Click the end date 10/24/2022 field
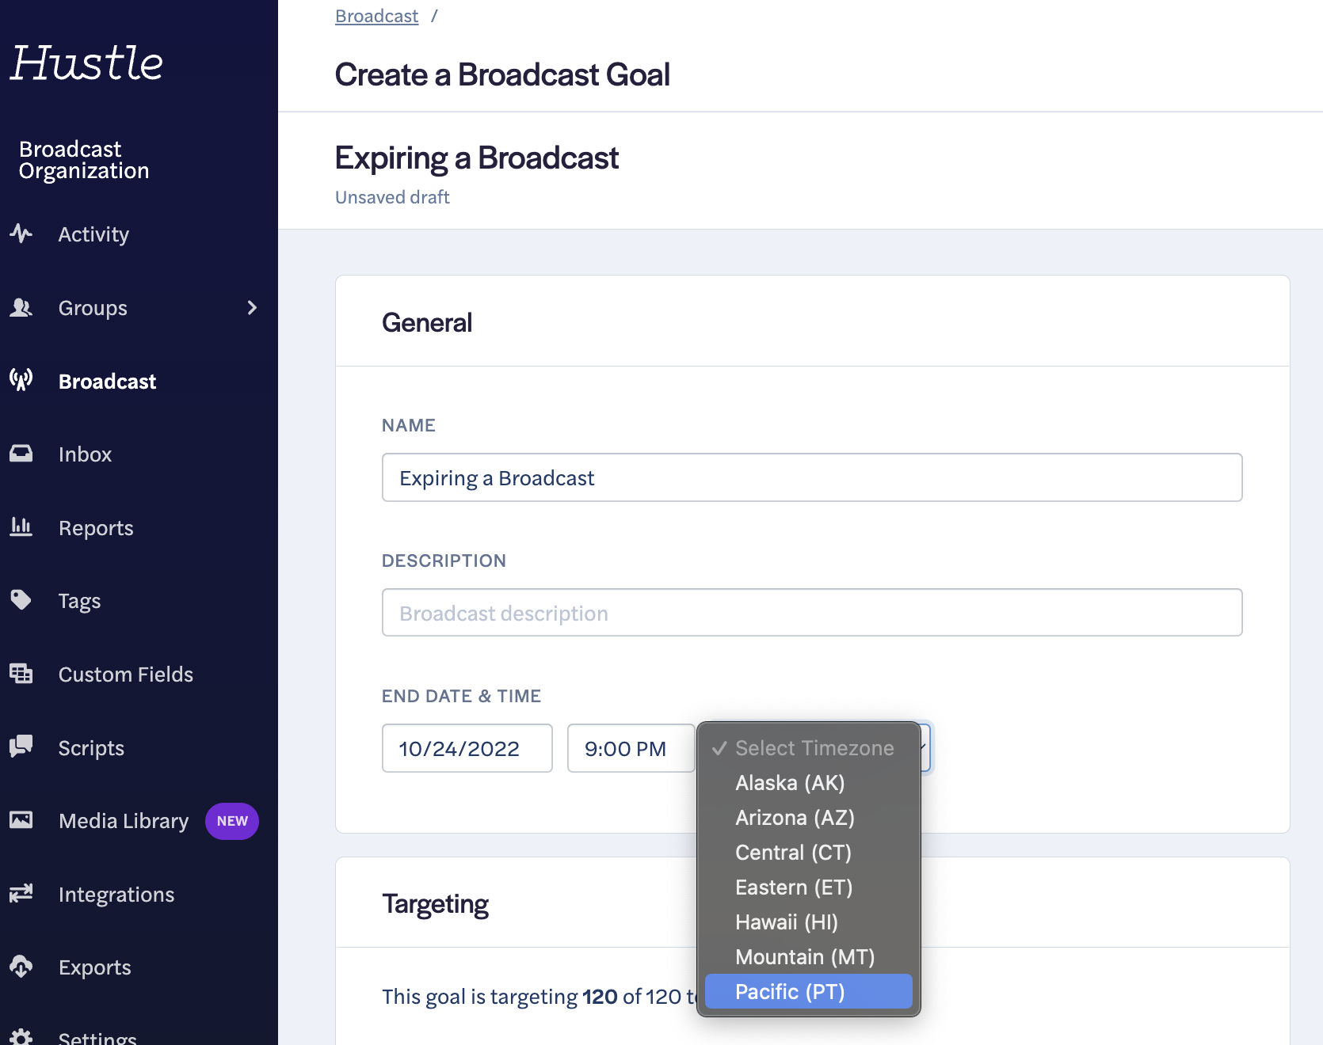The height and width of the screenshot is (1045, 1323). coord(467,748)
